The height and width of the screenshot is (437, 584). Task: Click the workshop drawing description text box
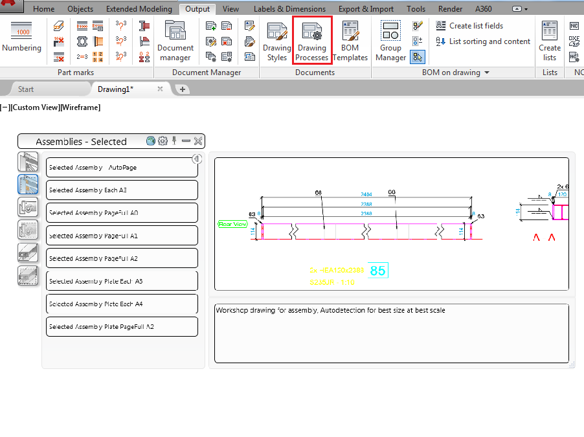pyautogui.click(x=392, y=333)
